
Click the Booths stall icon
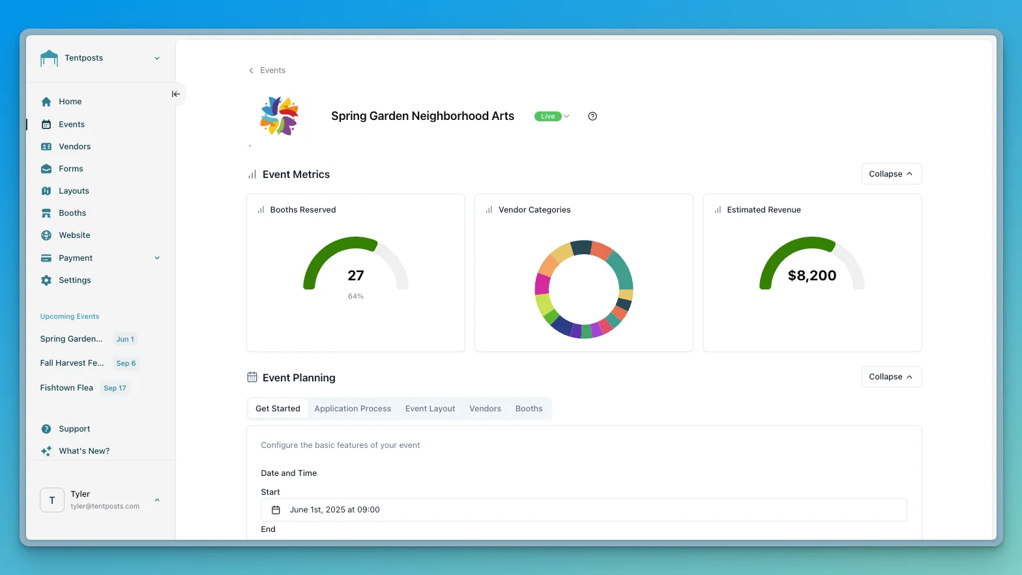(46, 213)
